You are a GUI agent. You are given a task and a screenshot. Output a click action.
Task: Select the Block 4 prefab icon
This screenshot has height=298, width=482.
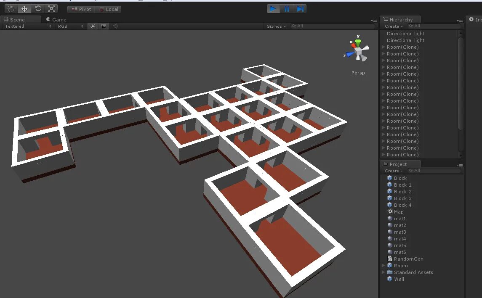(389, 205)
